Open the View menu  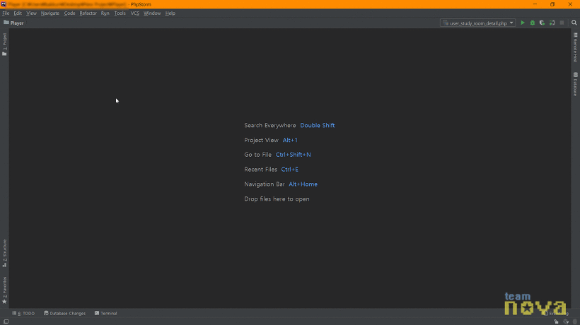click(31, 13)
